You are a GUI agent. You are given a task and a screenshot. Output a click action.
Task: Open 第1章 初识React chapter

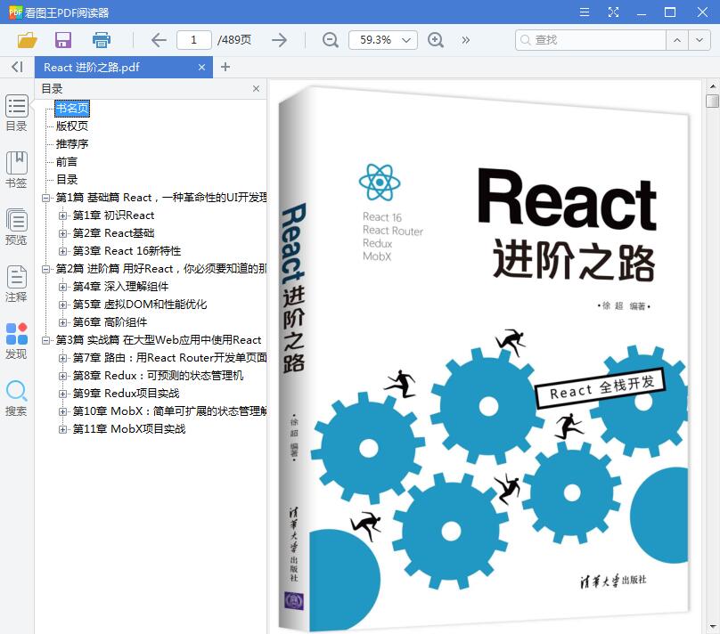pos(113,215)
